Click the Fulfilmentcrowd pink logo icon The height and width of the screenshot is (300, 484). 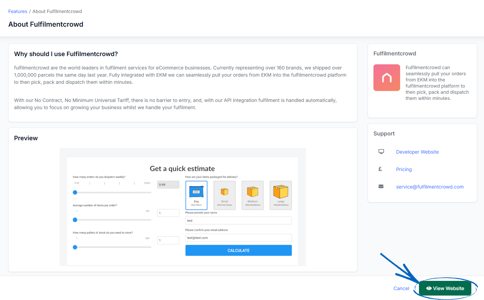click(386, 78)
